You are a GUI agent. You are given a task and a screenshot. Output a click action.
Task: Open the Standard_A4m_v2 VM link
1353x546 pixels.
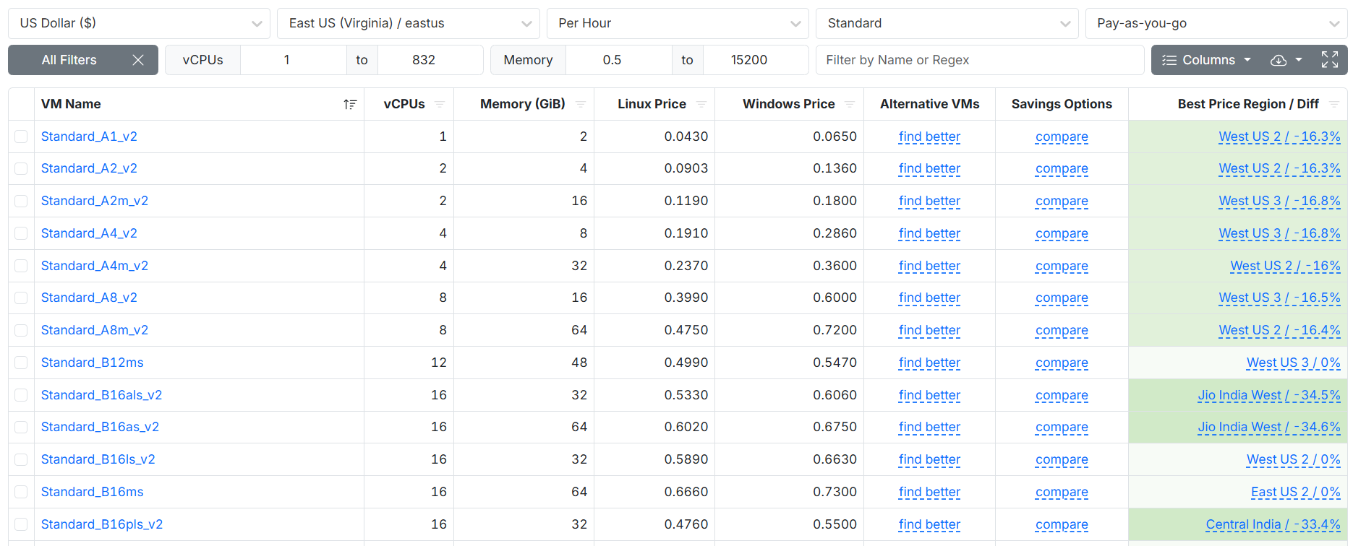95,266
